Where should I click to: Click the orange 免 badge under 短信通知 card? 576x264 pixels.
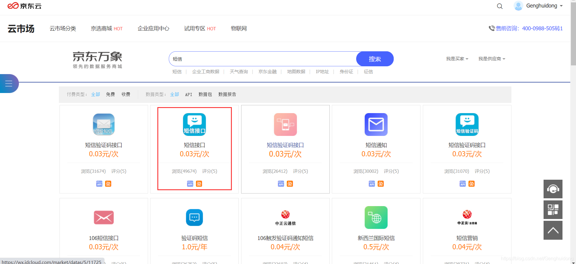pos(381,184)
